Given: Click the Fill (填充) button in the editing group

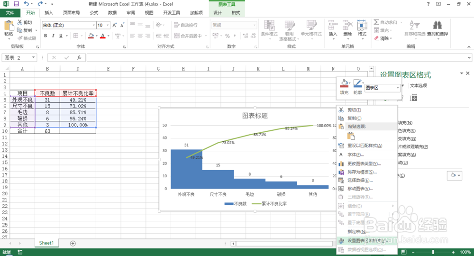Looking at the screenshot, I should (383, 30).
